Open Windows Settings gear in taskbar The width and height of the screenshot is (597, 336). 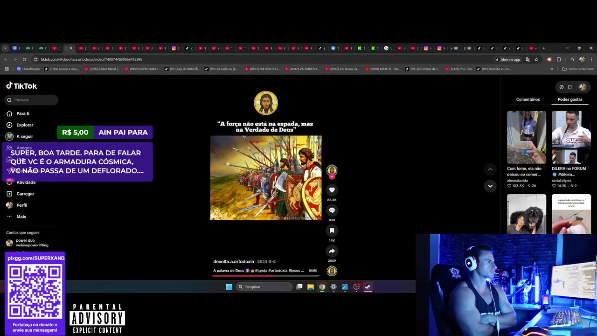click(333, 287)
